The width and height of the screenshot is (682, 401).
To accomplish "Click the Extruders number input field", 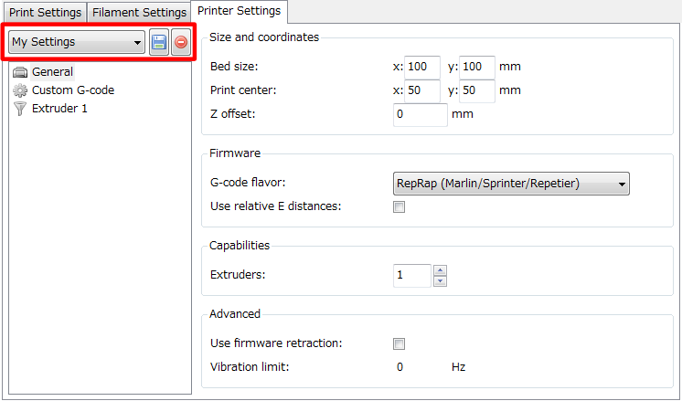I will 412,276.
